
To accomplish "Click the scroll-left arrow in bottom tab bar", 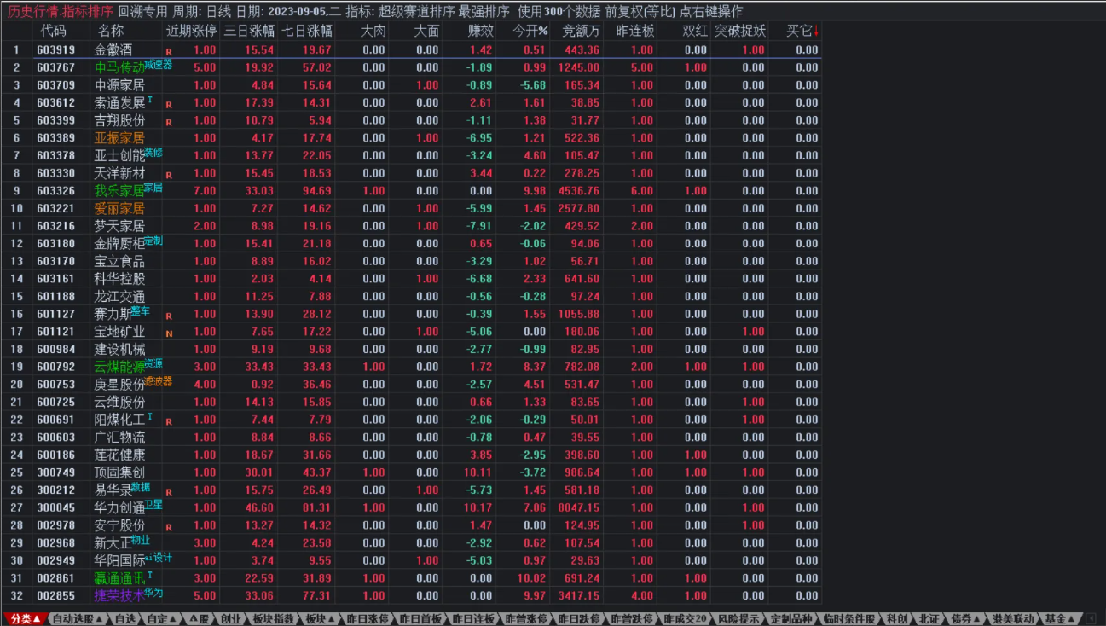I will coord(1091,618).
